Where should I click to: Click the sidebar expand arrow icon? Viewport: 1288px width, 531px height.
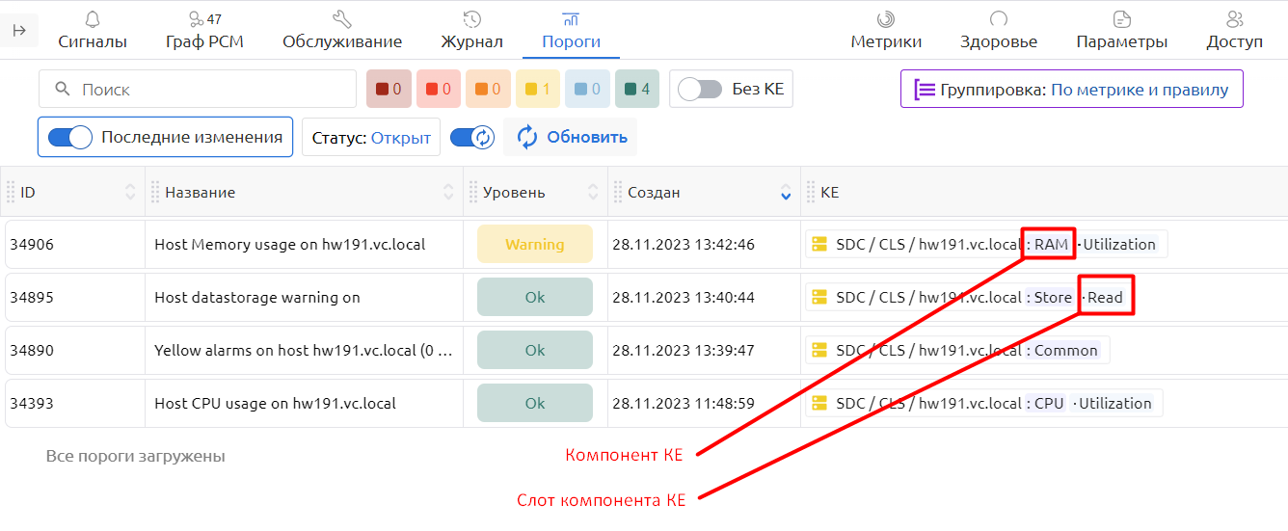19,31
